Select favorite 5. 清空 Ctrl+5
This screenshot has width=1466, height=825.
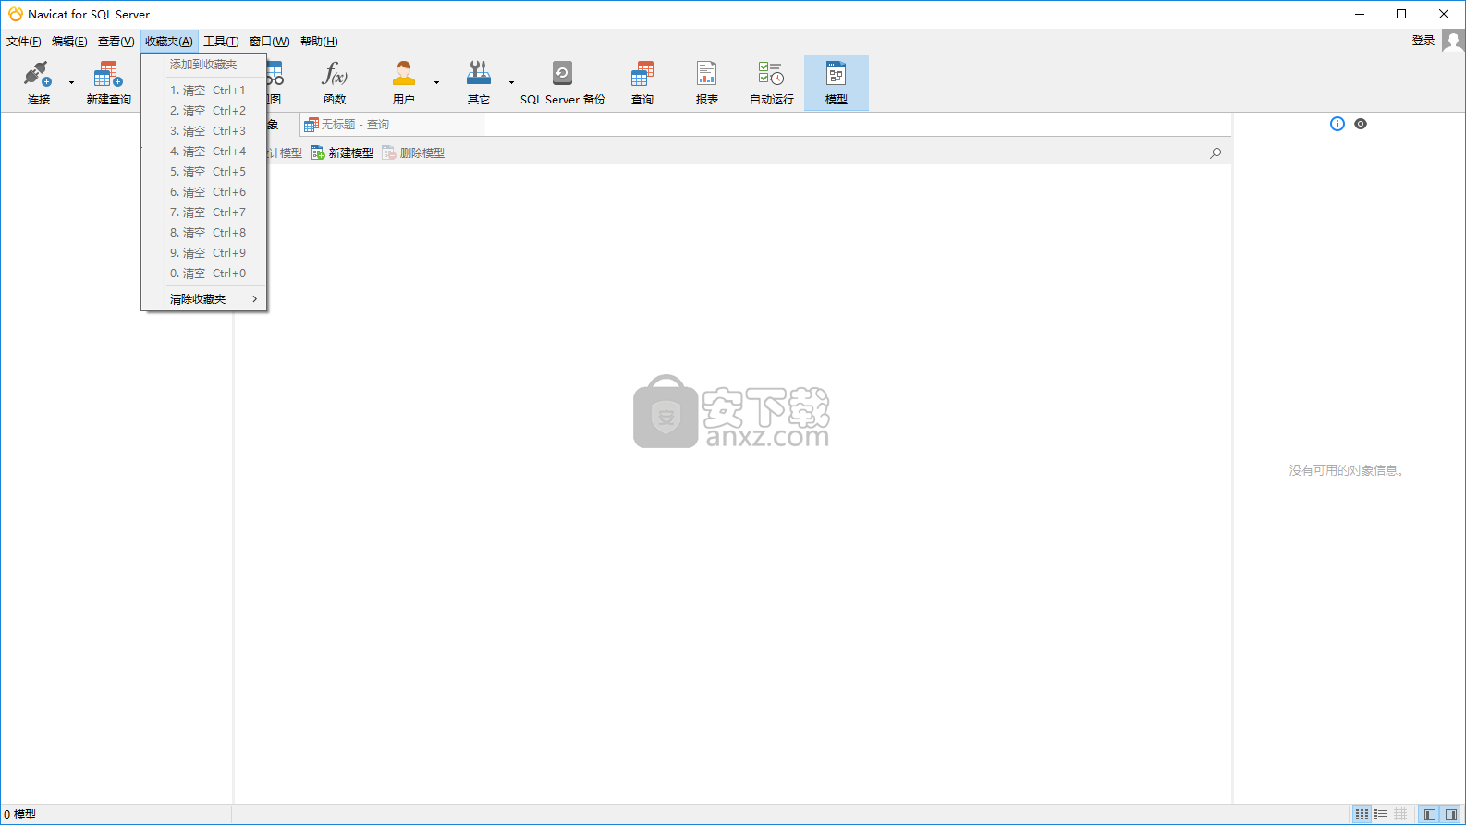[x=203, y=172]
